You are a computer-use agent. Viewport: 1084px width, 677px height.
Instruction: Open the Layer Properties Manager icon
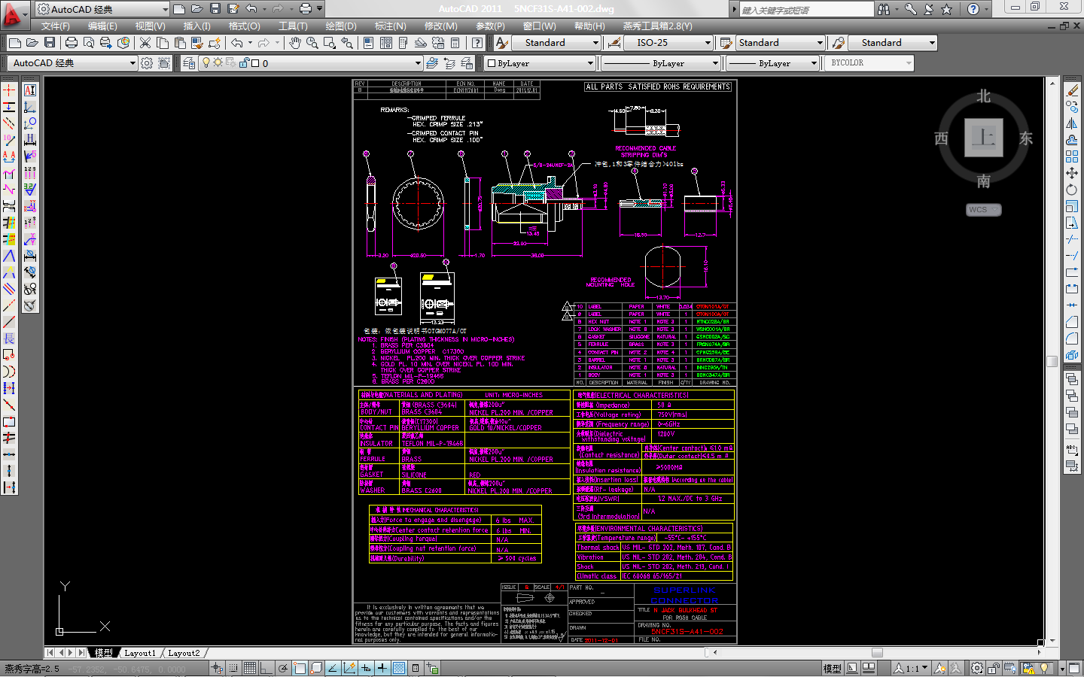[189, 63]
